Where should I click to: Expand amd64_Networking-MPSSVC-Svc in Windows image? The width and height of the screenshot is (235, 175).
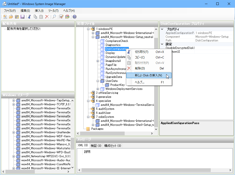pyautogui.click(x=14, y=156)
